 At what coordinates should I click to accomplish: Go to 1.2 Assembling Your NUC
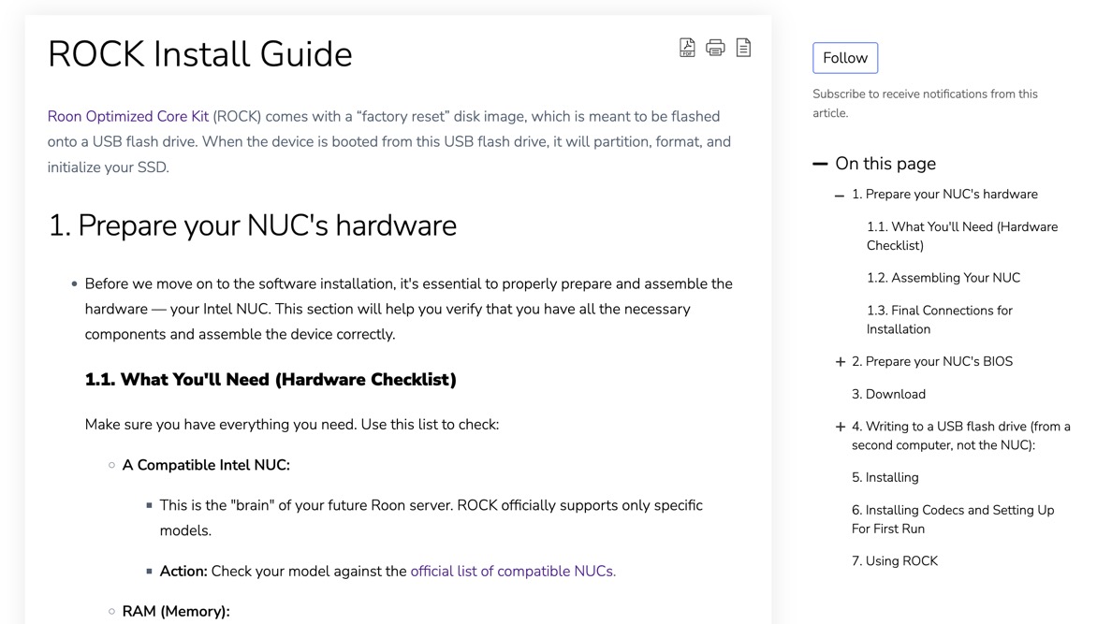[943, 278]
